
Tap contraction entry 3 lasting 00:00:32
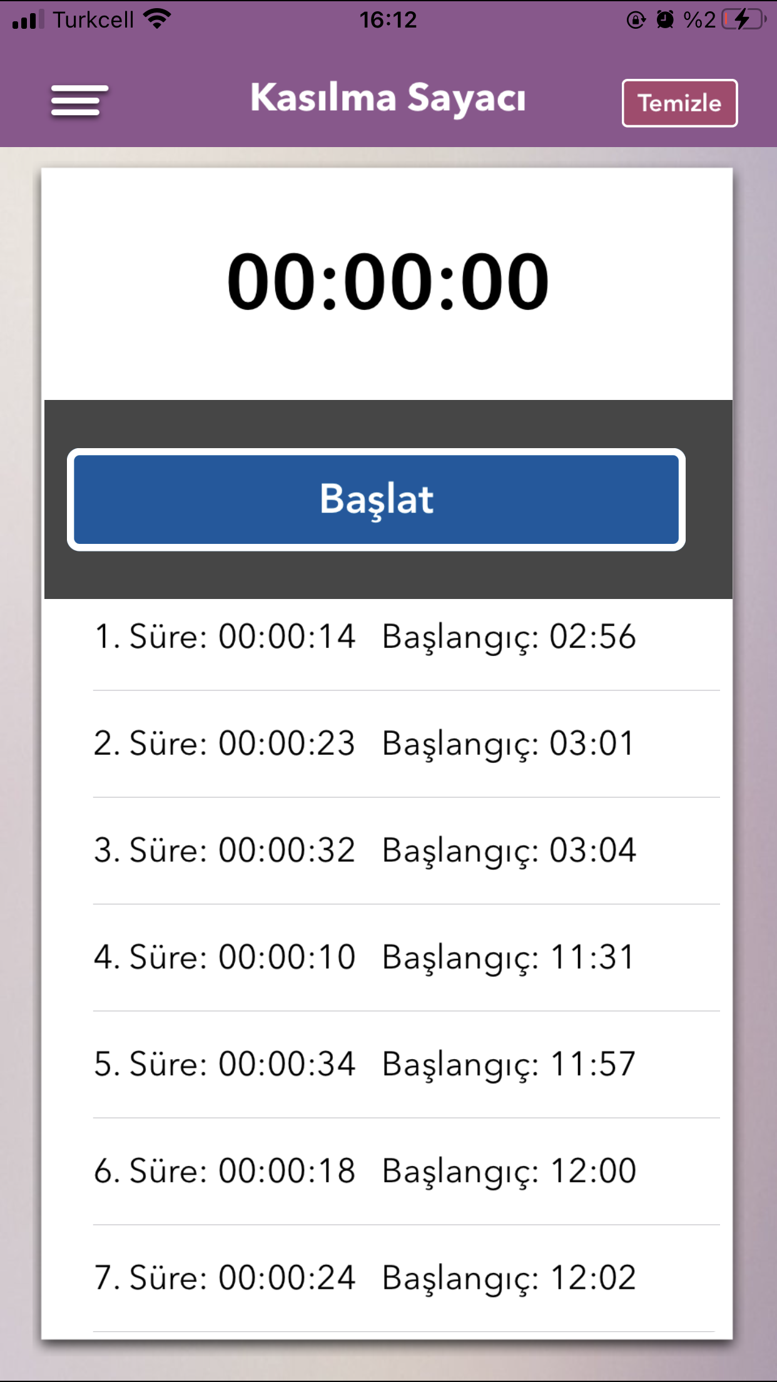365,851
